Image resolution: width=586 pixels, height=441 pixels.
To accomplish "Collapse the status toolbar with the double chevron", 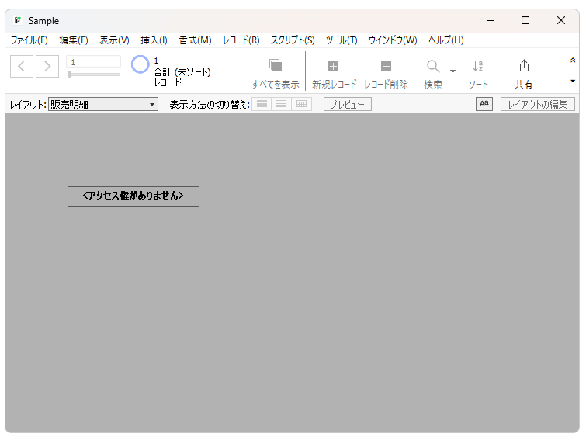I will click(573, 60).
